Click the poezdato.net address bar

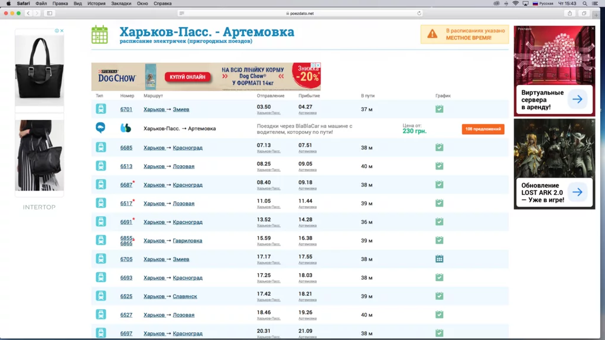tap(300, 13)
